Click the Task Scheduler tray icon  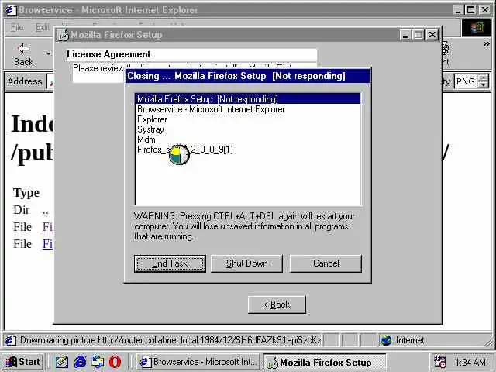coord(440,362)
